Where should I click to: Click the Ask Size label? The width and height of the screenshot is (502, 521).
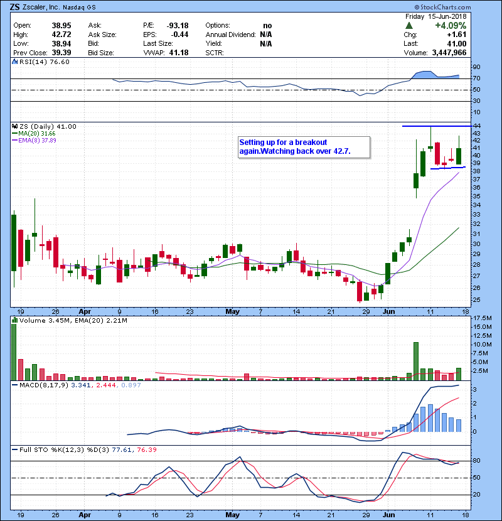(102, 35)
